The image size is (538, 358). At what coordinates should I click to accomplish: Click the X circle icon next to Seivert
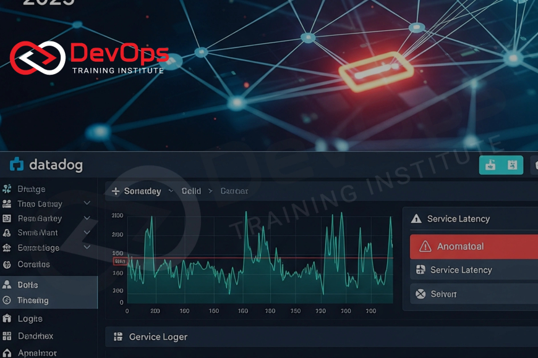click(421, 294)
